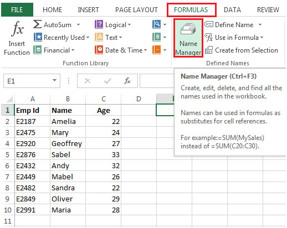Viewport: 287px width, 228px height.
Task: Expand the Logical dropdown arrow
Action: 129,24
